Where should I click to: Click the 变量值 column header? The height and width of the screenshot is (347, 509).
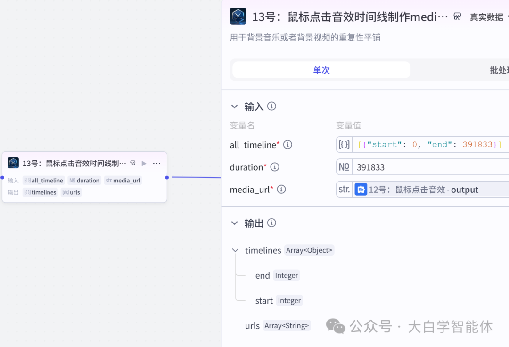pos(348,125)
